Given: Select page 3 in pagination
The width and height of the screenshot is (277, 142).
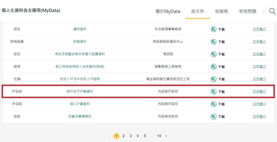Looking at the screenshot, I should pos(130,136).
